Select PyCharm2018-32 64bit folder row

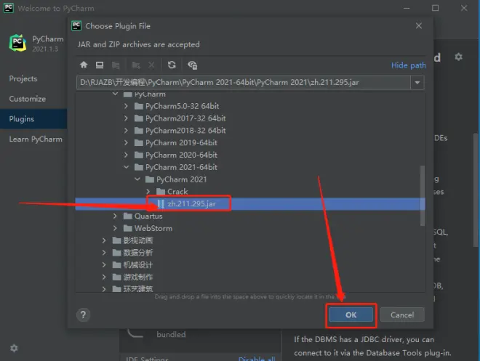pyautogui.click(x=250, y=131)
